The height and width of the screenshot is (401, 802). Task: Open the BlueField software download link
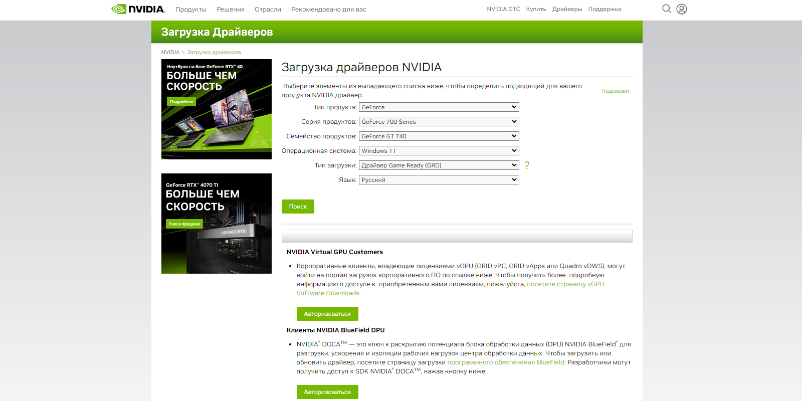click(x=505, y=362)
